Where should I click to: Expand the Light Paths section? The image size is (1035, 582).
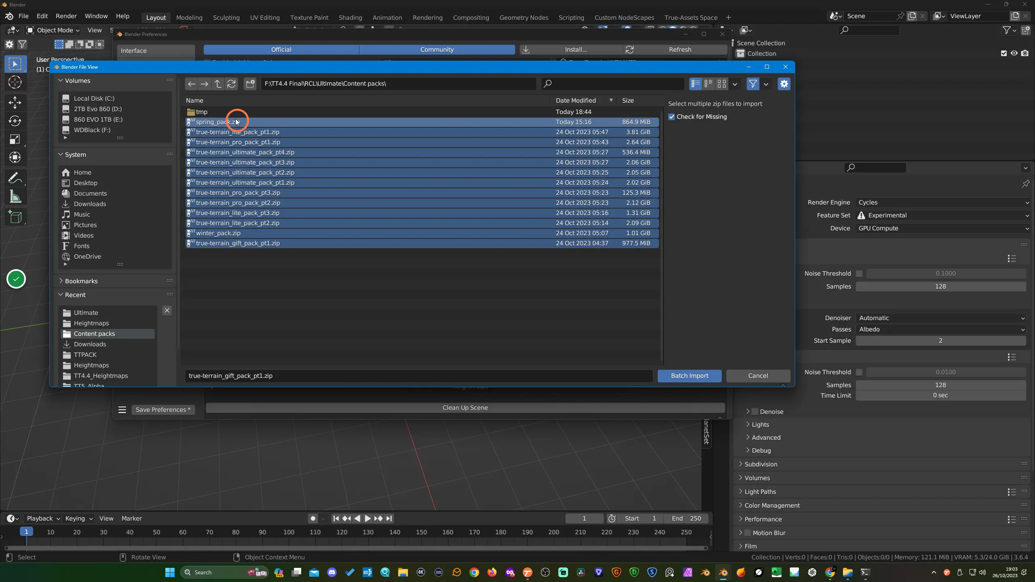pos(760,491)
